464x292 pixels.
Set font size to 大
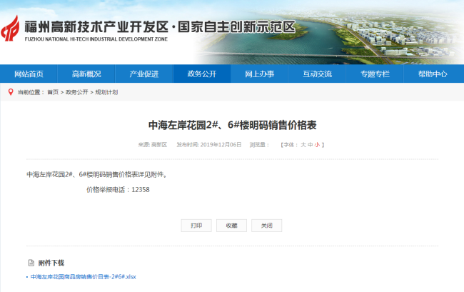click(x=303, y=145)
